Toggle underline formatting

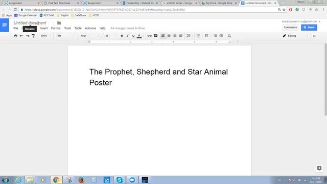pyautogui.click(x=133, y=36)
